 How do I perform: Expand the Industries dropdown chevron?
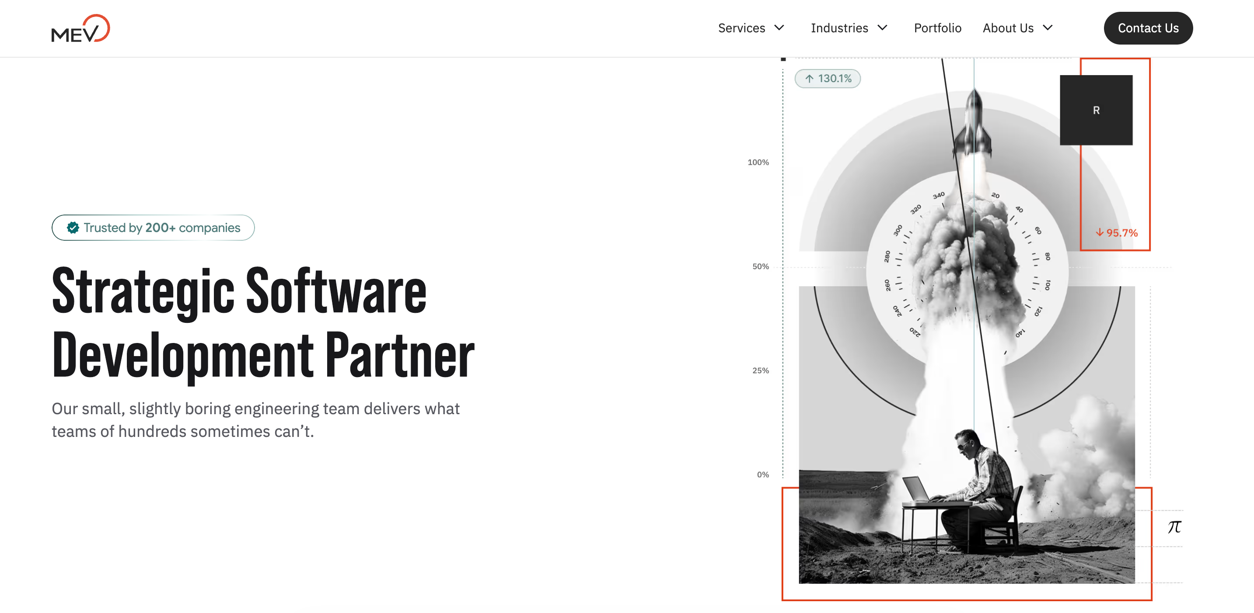(882, 28)
